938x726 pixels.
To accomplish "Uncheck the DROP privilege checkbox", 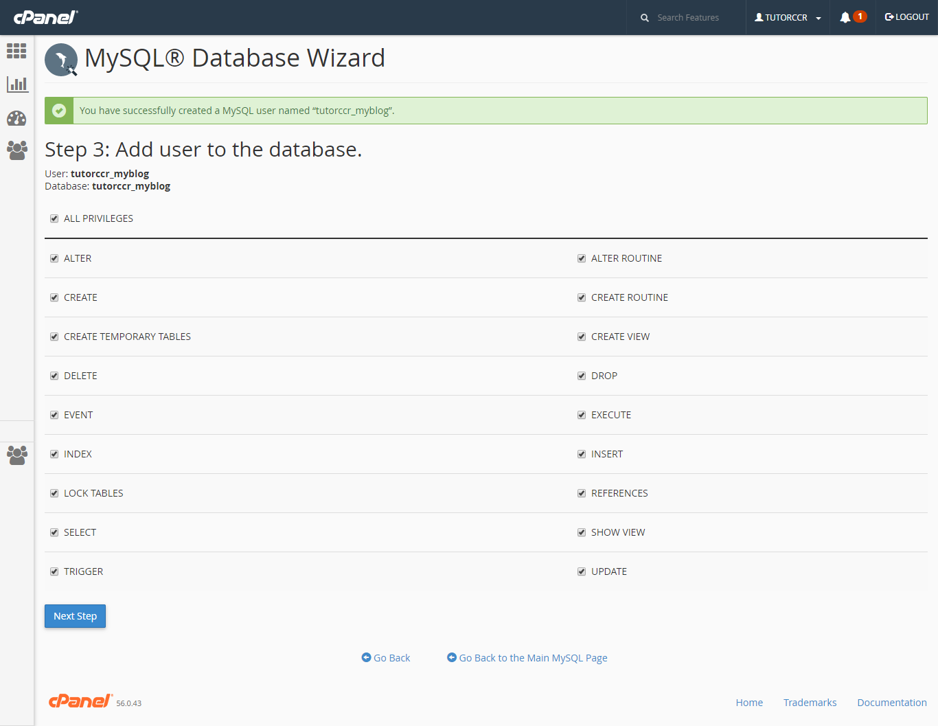I will (x=582, y=376).
